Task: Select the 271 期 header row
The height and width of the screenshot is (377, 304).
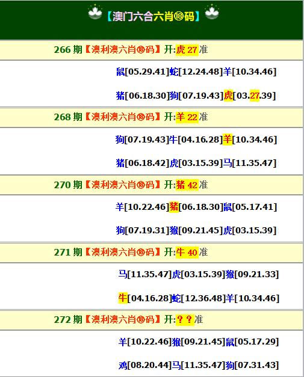Action: [x=152, y=253]
